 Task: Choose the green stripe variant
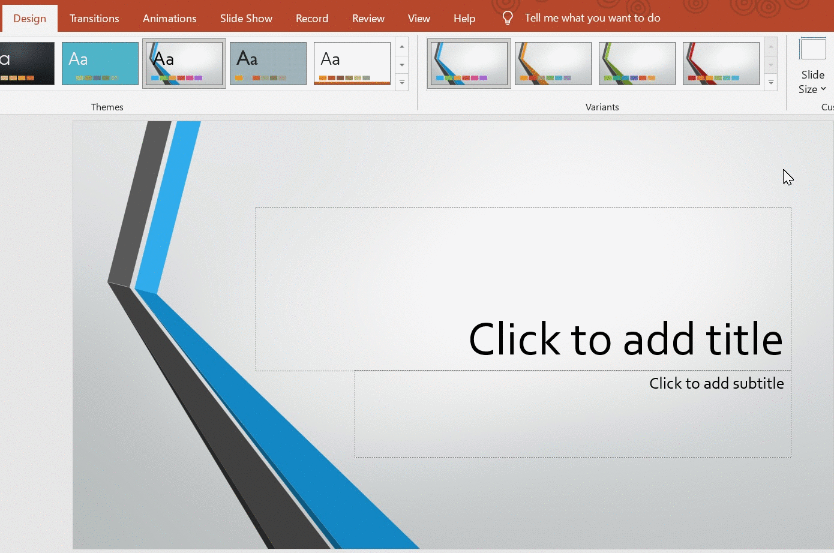point(637,64)
